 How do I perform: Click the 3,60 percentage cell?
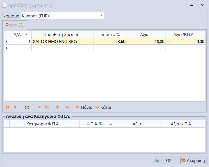click(110, 42)
